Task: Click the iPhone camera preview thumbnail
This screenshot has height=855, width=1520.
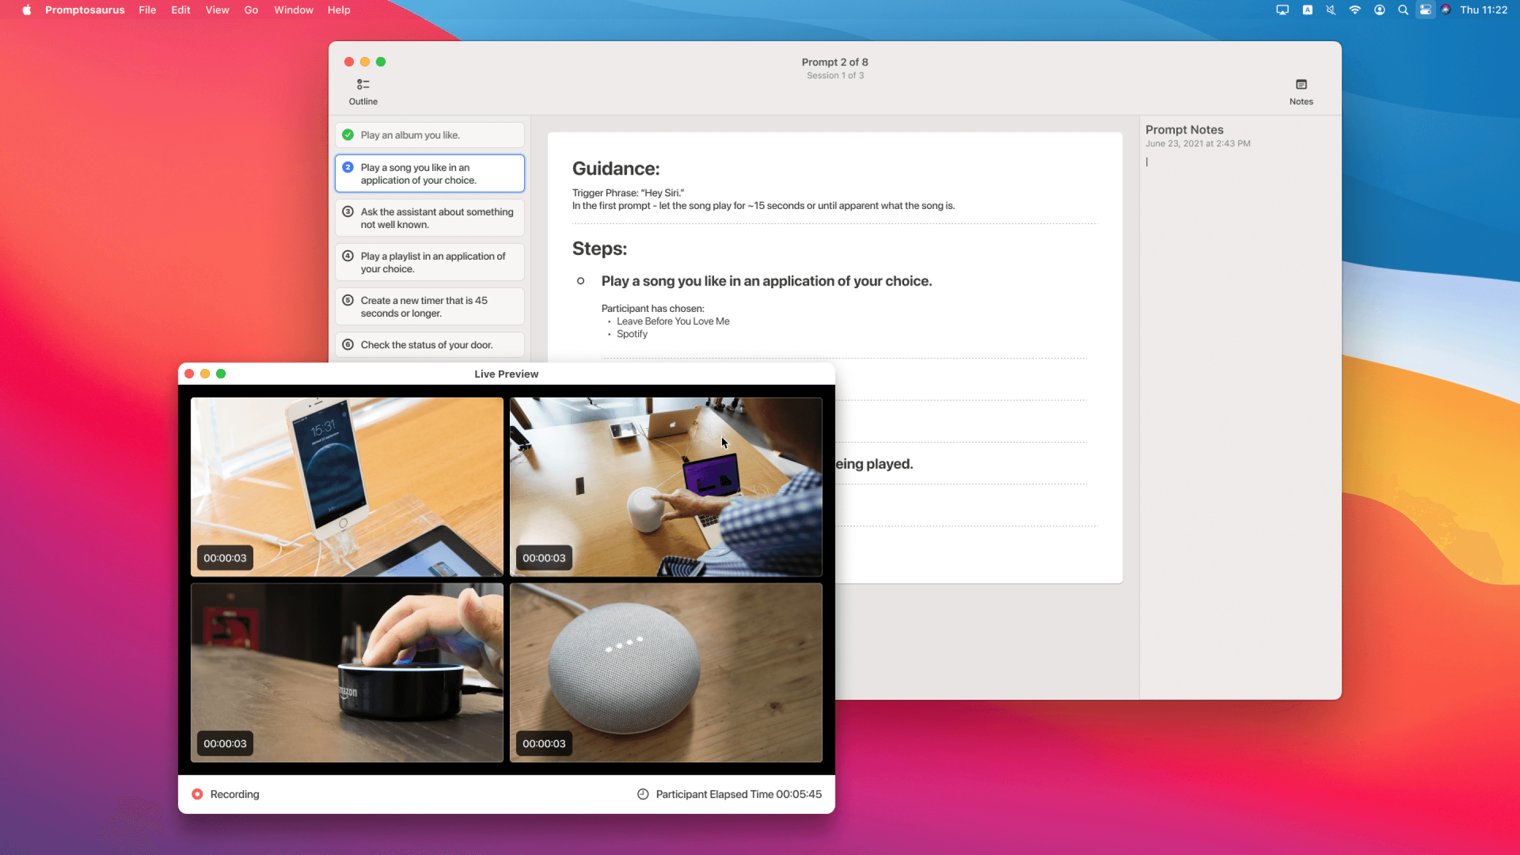Action: click(347, 486)
